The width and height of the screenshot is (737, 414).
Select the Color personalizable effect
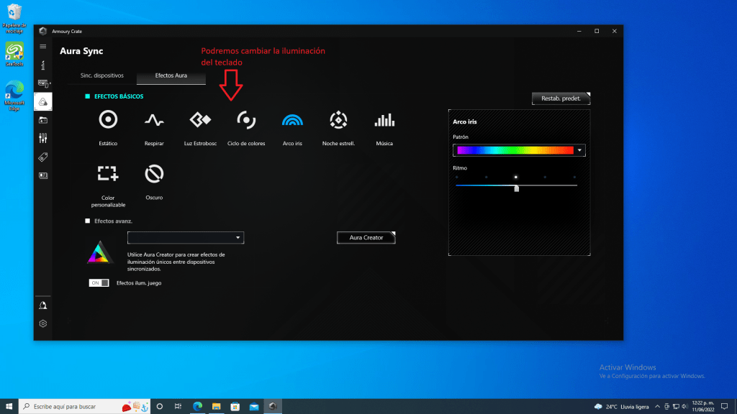click(x=108, y=173)
